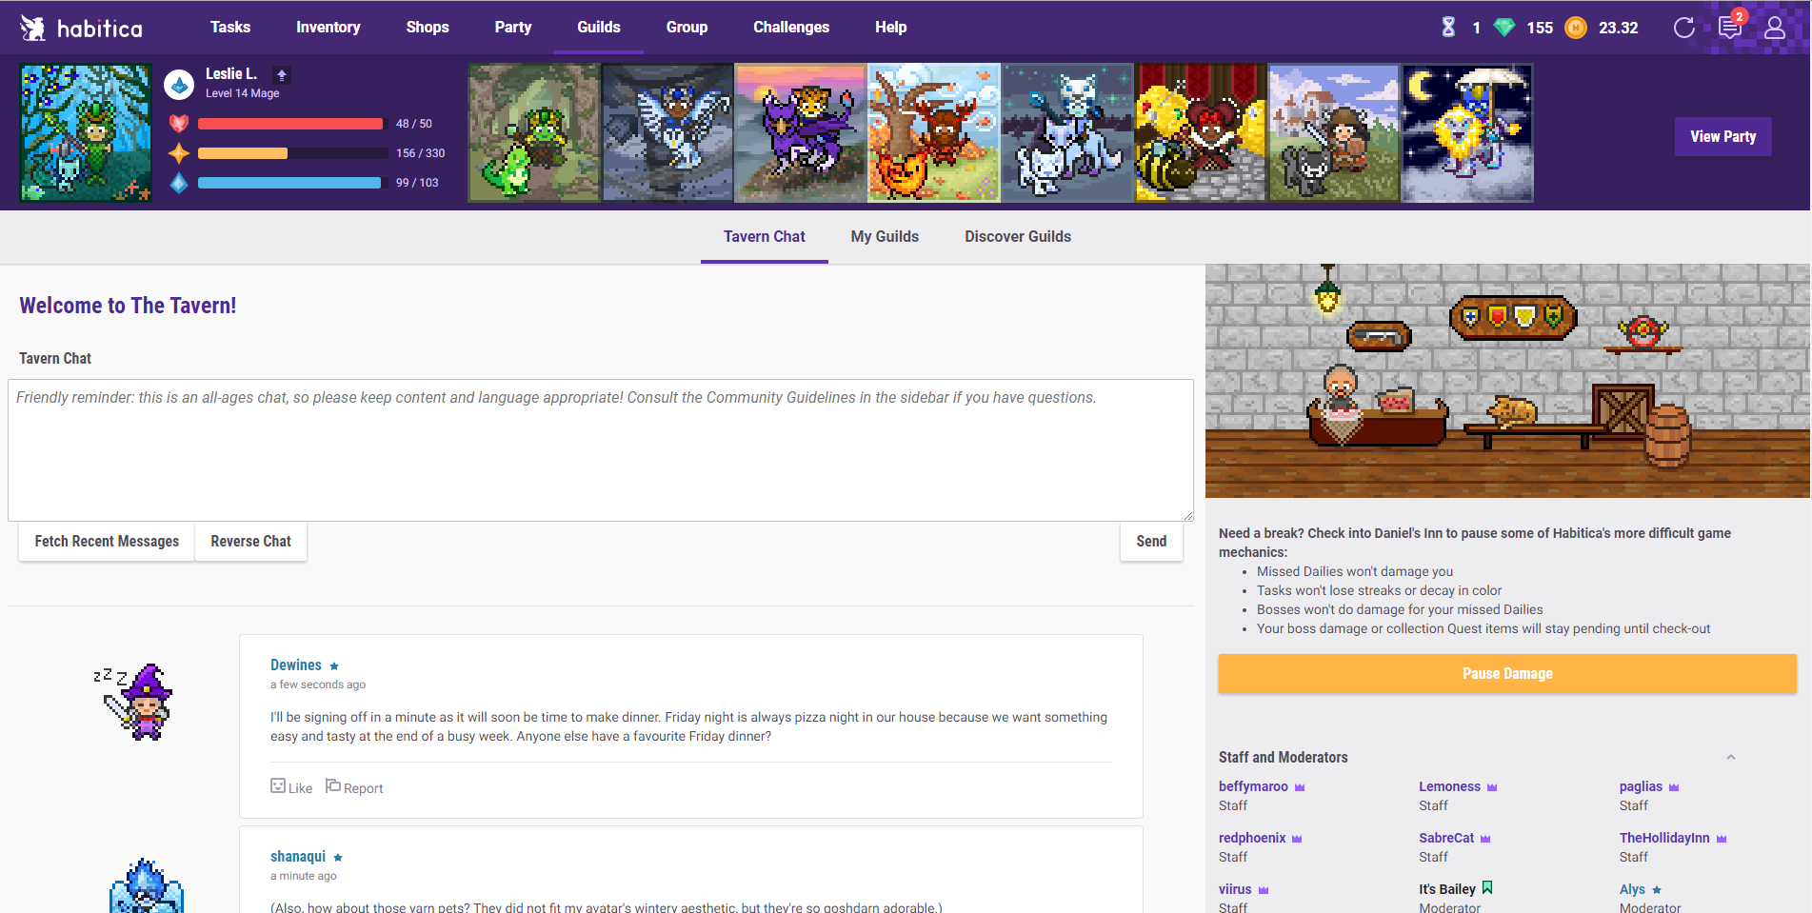Viewport: 1812px width, 913px height.
Task: Click the Pause Damage button
Action: point(1507,673)
